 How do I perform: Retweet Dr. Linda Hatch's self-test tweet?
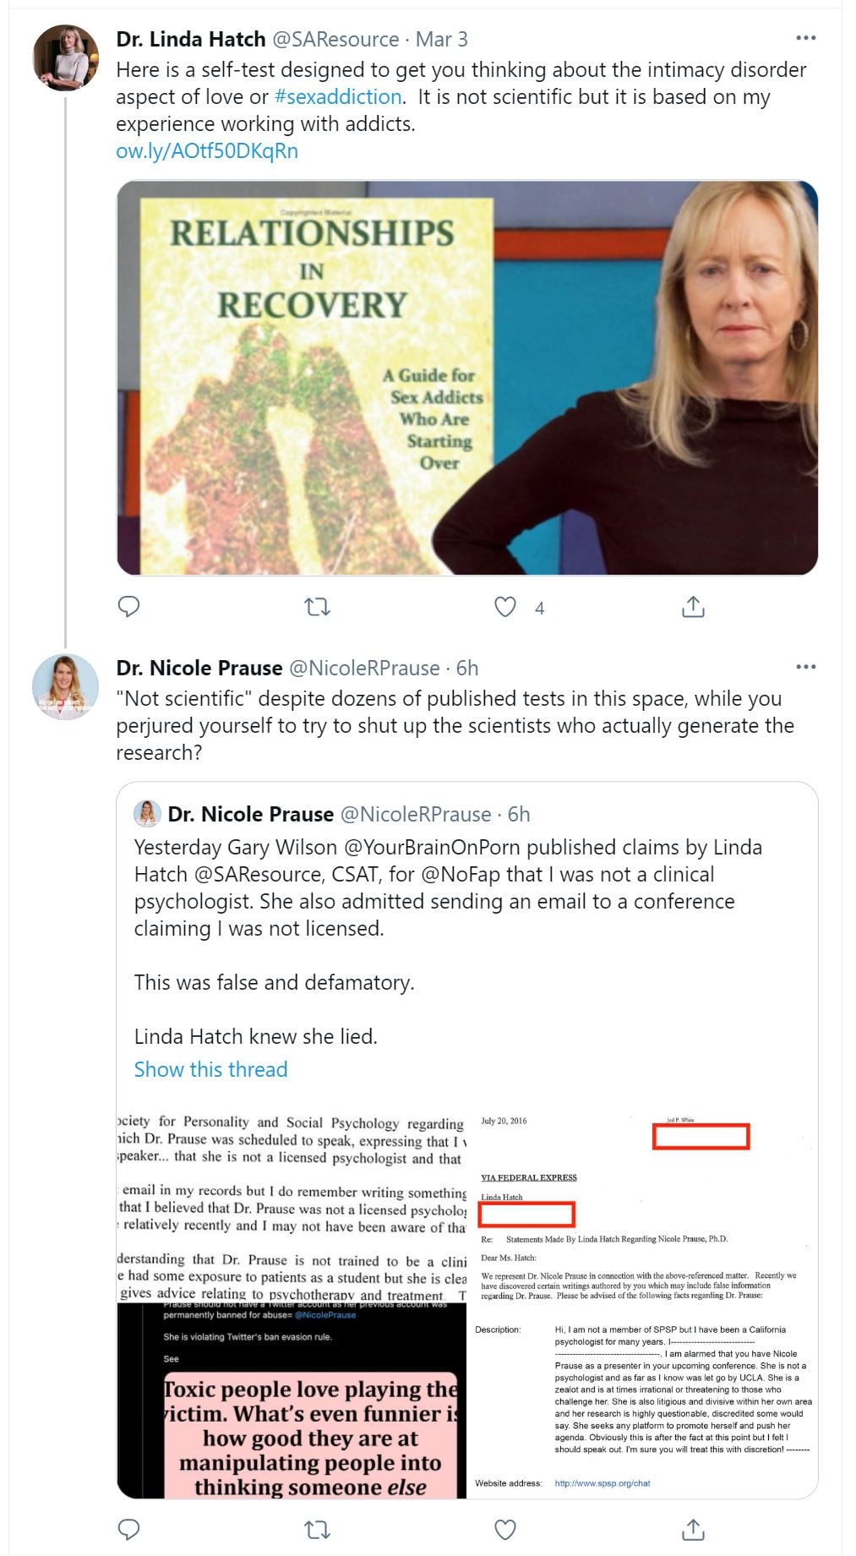[x=317, y=607]
